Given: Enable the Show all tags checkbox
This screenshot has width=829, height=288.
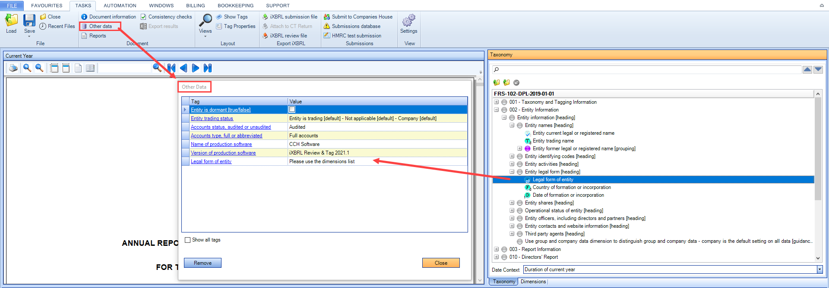Looking at the screenshot, I should click(187, 240).
